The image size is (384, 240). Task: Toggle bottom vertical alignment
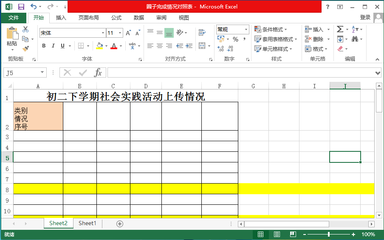coord(169,33)
